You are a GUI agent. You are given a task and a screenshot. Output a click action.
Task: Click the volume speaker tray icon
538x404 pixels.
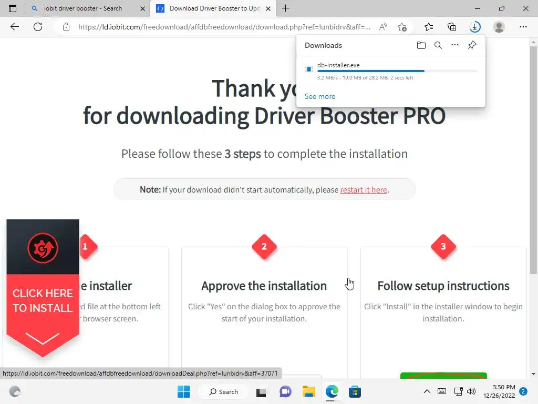tap(471, 391)
